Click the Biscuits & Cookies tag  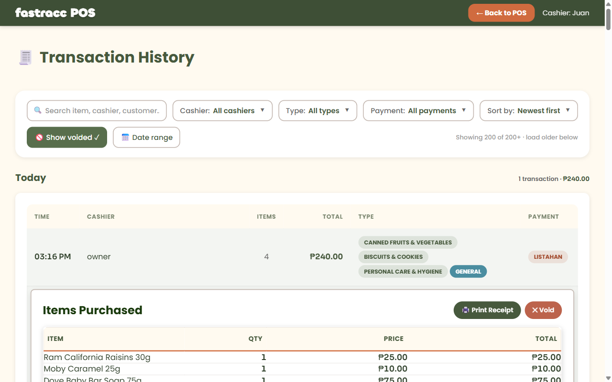(x=393, y=257)
